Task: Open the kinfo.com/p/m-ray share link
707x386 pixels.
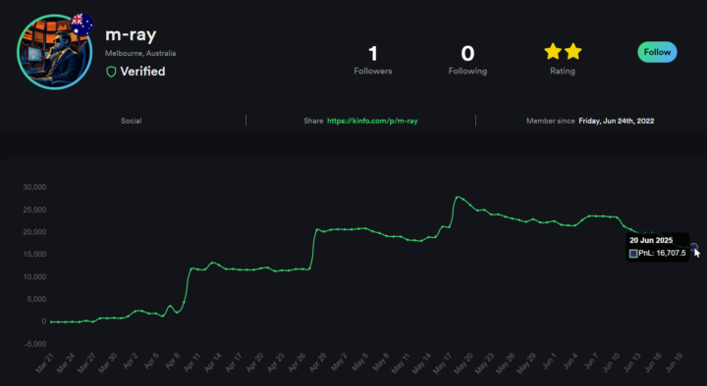Action: click(x=372, y=121)
